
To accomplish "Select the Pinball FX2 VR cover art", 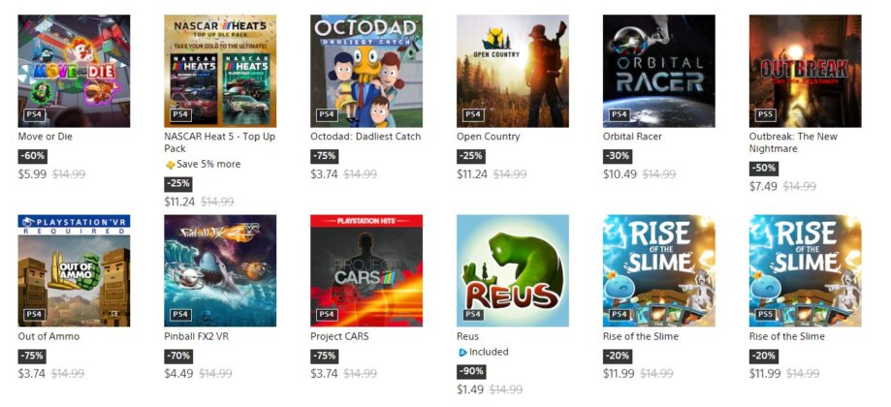I will coord(220,270).
